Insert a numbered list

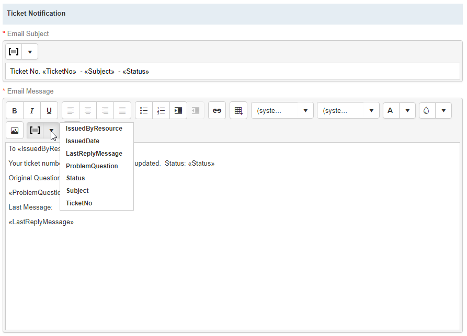click(x=161, y=111)
